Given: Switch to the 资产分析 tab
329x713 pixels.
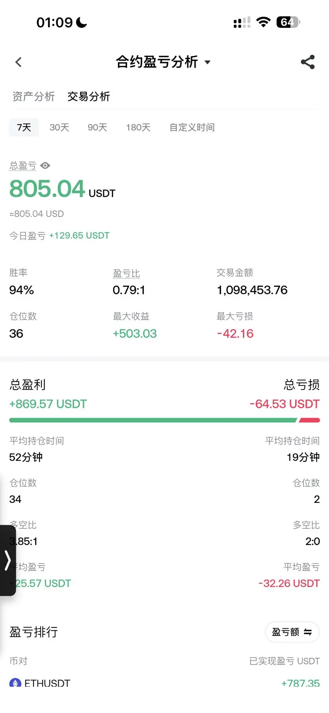Looking at the screenshot, I should point(33,96).
